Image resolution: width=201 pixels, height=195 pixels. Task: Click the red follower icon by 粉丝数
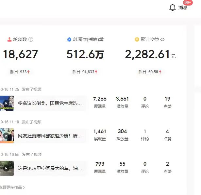point(9,39)
